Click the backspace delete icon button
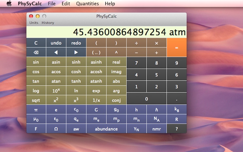 coord(36,52)
